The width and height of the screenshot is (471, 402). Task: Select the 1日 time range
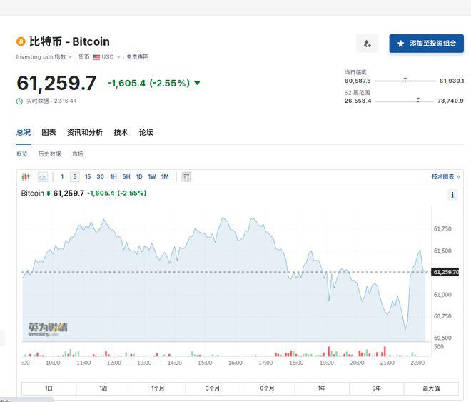tap(49, 388)
